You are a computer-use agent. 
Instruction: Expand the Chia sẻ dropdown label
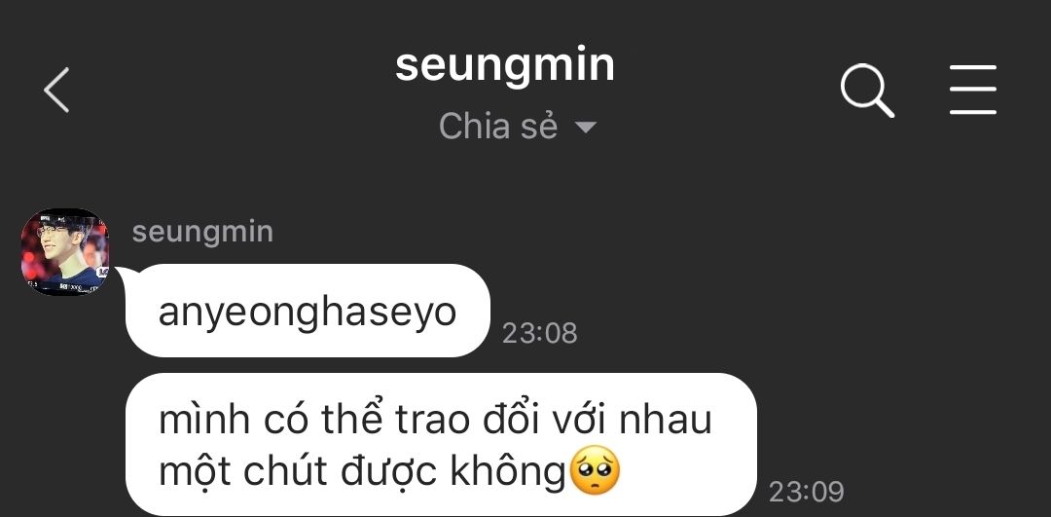pyautogui.click(x=498, y=126)
